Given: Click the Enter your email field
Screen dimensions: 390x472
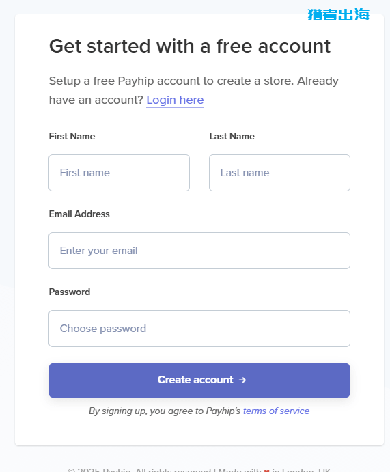Looking at the screenshot, I should (x=199, y=251).
